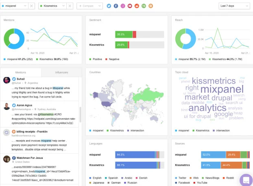Click franklinconference.org source link
Image resolution: width=253 pixels, height=186 pixels.
coord(23,136)
